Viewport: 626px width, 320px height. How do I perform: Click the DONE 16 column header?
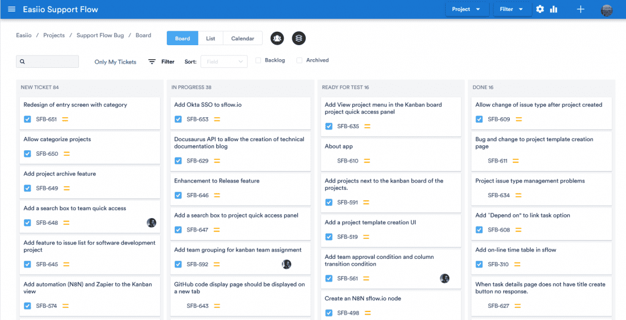(x=483, y=87)
